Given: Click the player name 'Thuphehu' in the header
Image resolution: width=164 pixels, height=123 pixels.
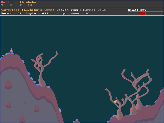Looking at the screenshot, I should pos(28,2).
